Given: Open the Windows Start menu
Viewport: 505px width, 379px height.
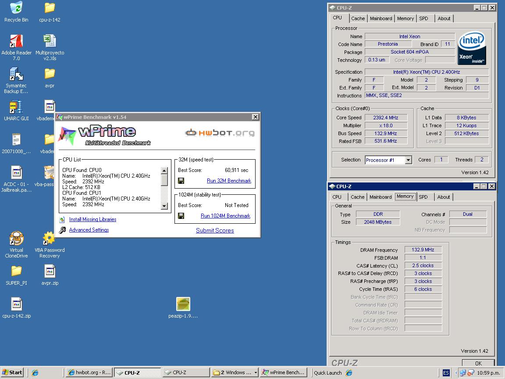Looking at the screenshot, I should click(x=12, y=372).
